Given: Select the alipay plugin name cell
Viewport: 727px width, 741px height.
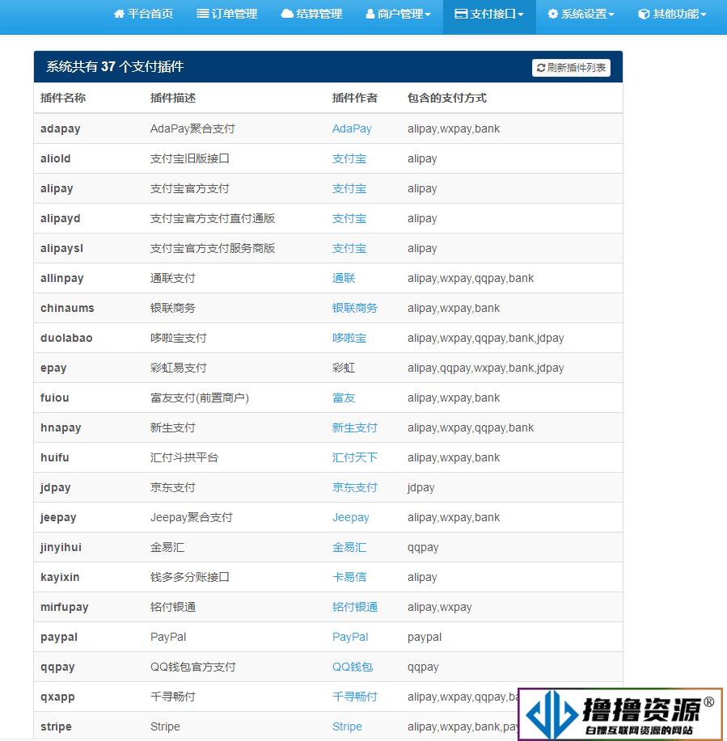Looking at the screenshot, I should tap(57, 188).
